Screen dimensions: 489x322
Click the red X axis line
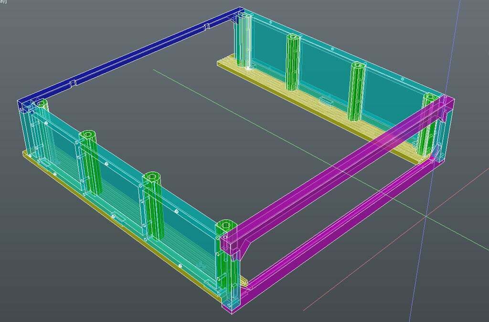pyautogui.click(x=396, y=240)
